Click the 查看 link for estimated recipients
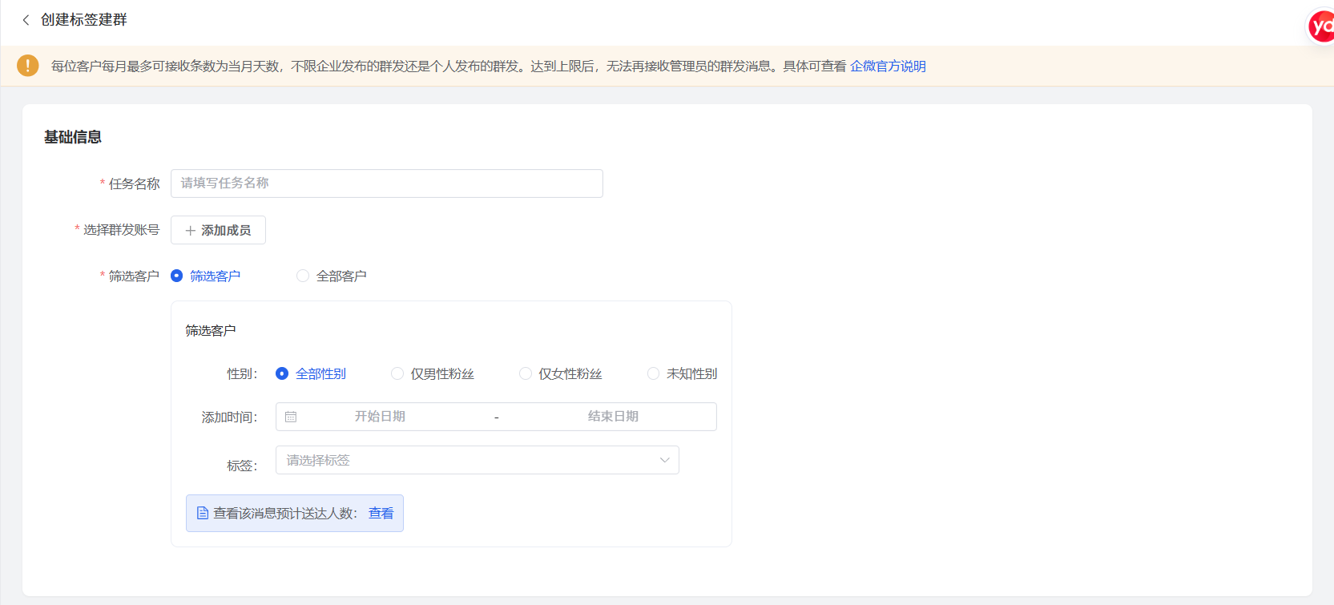 [x=381, y=513]
